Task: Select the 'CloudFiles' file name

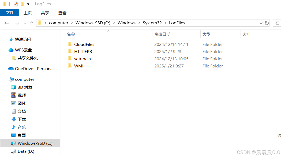Action: 84,45
